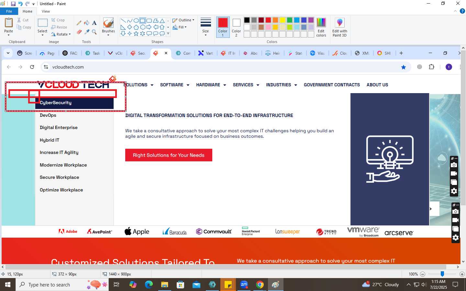Pick the purple color swatch
The width and height of the screenshot is (466, 291).
tap(311, 20)
